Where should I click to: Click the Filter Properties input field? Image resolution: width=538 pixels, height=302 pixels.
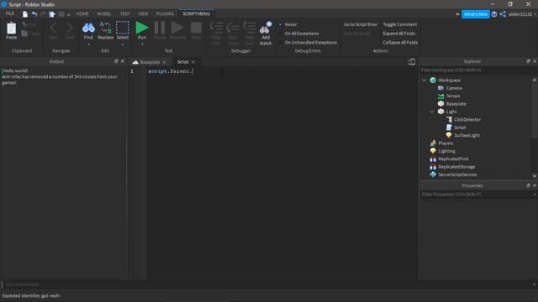coord(477,194)
